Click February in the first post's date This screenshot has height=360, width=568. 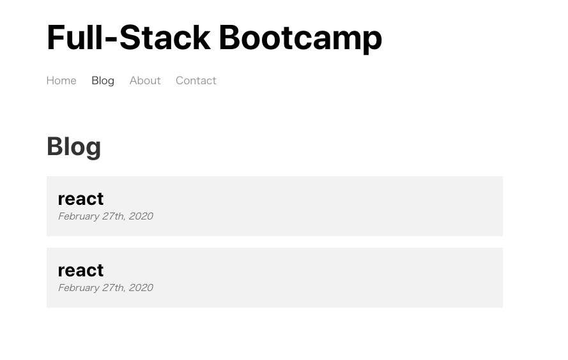click(79, 216)
